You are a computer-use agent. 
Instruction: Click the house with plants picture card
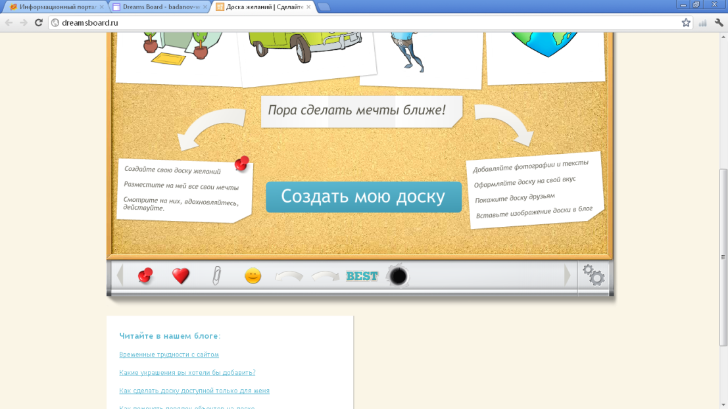pos(179,58)
